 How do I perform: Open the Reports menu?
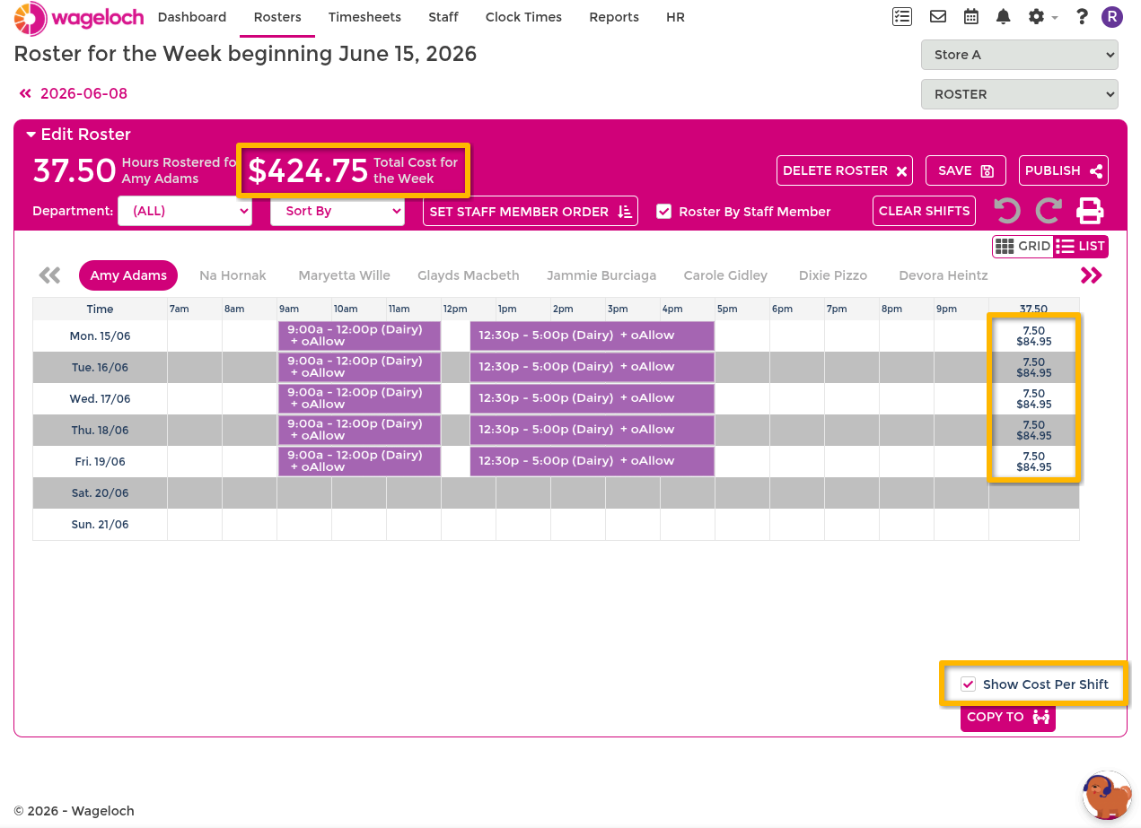tap(614, 17)
